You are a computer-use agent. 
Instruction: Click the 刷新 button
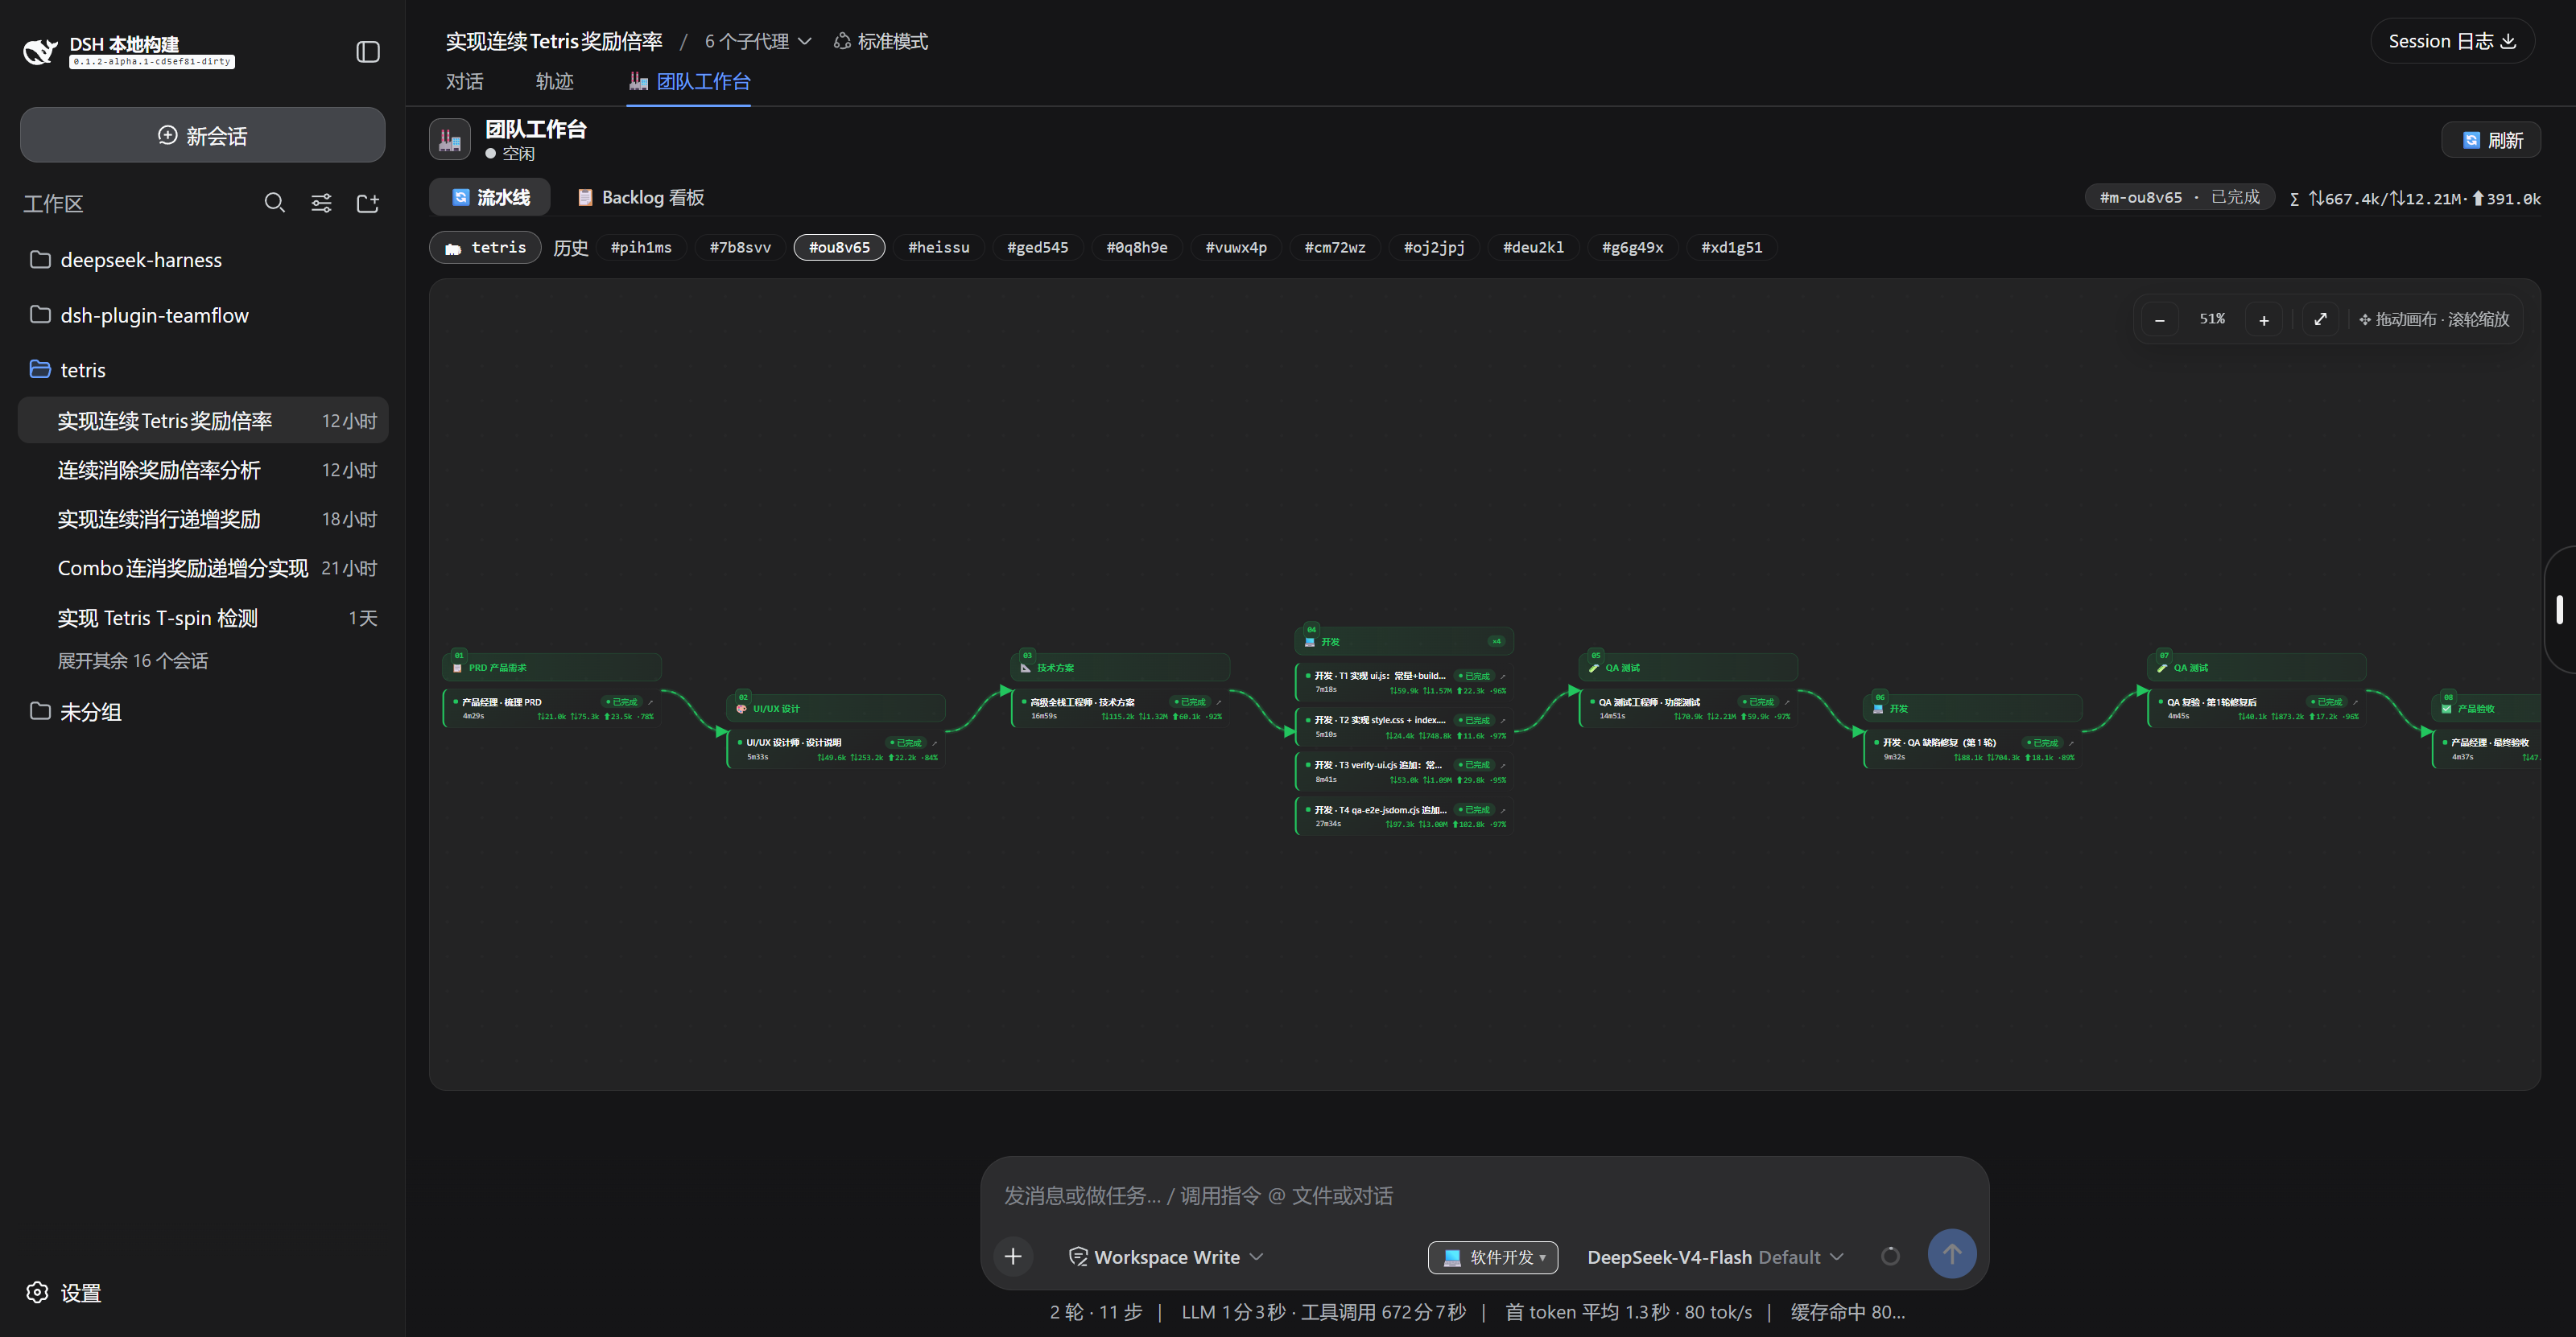2491,140
